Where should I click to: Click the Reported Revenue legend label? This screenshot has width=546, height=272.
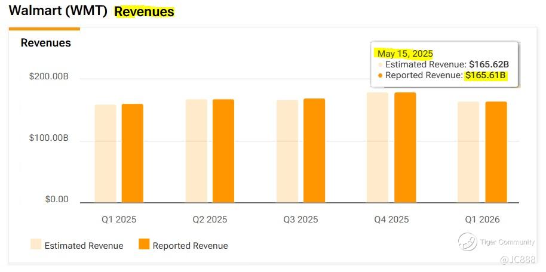190,246
